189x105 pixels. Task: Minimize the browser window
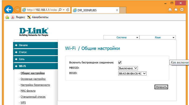click(165, 3)
